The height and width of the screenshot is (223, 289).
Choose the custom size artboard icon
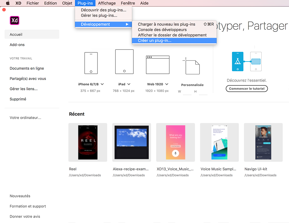[191, 66]
